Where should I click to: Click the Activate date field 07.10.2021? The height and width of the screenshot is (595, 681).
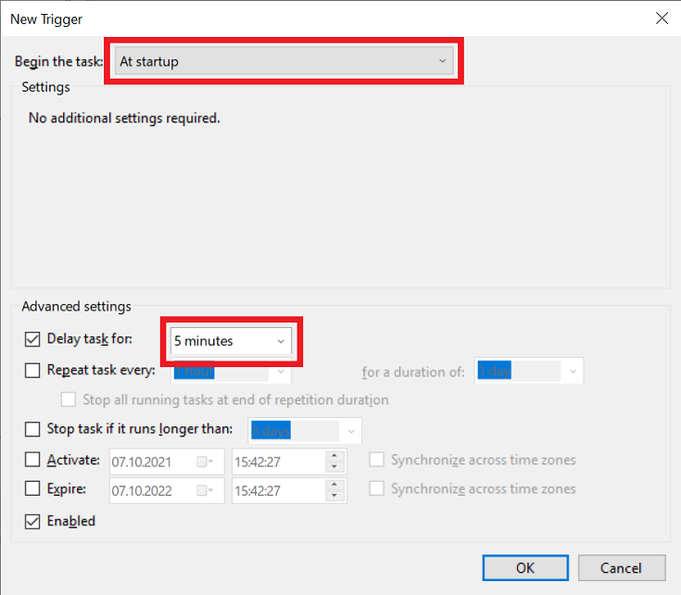pyautogui.click(x=167, y=462)
